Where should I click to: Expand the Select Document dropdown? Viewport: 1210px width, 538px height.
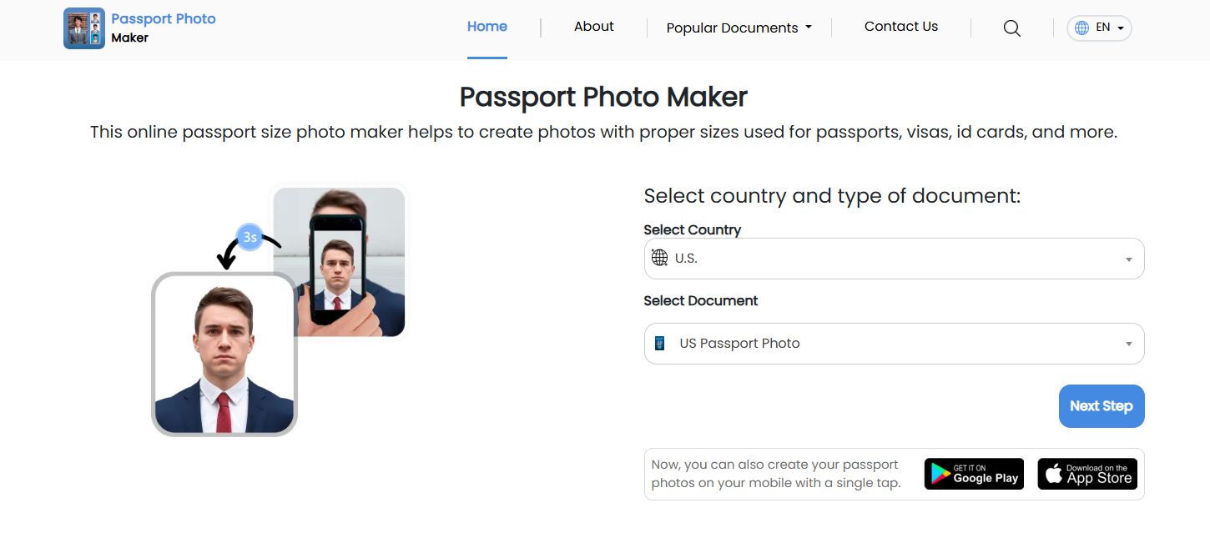coord(894,343)
